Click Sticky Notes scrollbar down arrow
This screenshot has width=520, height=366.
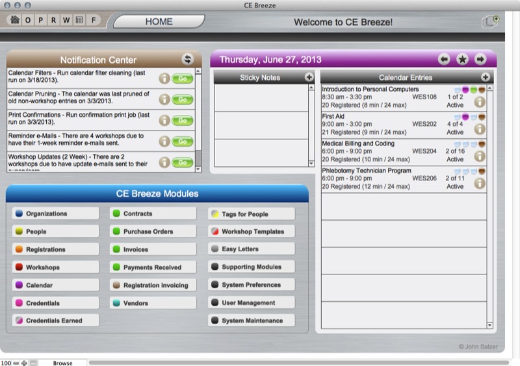pos(311,164)
